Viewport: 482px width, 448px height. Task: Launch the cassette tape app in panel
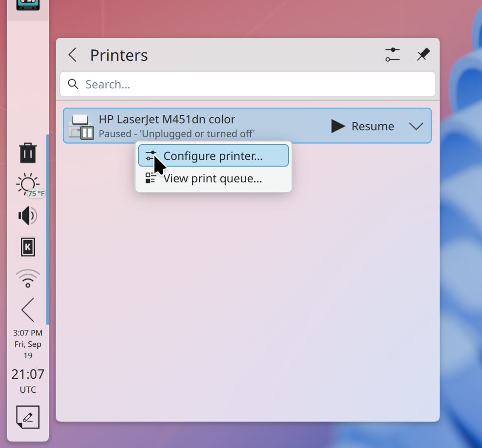28,4
